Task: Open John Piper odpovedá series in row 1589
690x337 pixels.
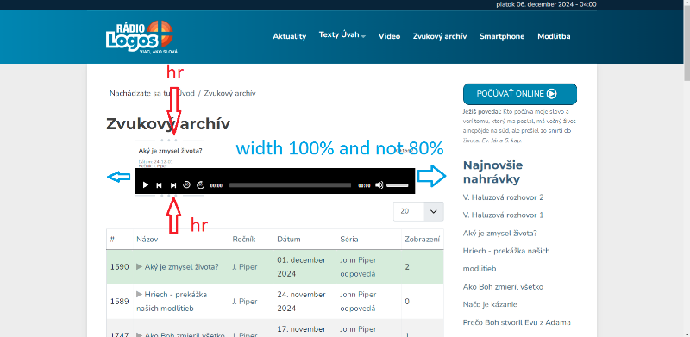Action: [358, 302]
